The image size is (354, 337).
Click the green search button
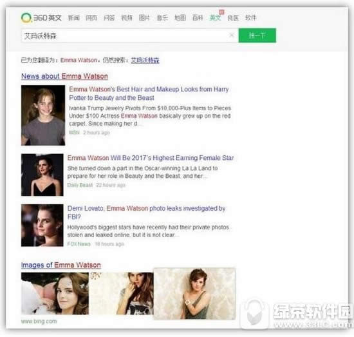(x=257, y=35)
